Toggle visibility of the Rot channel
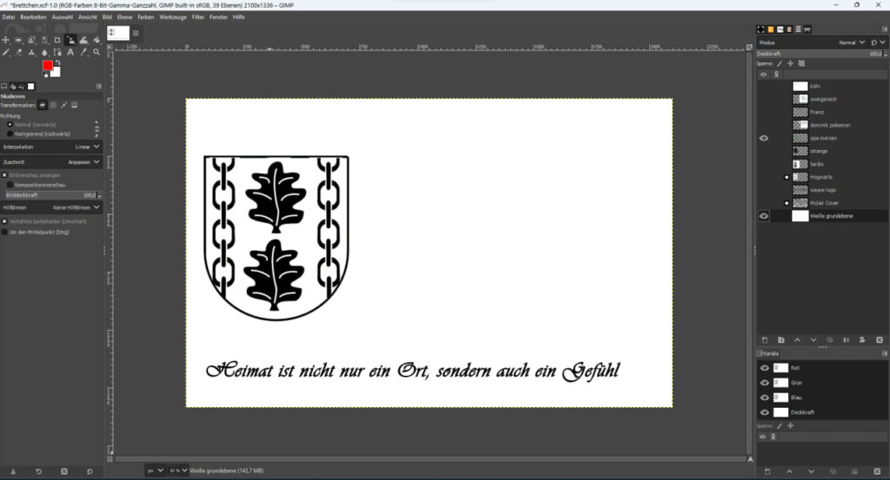Viewport: 890px width, 480px height. point(765,368)
